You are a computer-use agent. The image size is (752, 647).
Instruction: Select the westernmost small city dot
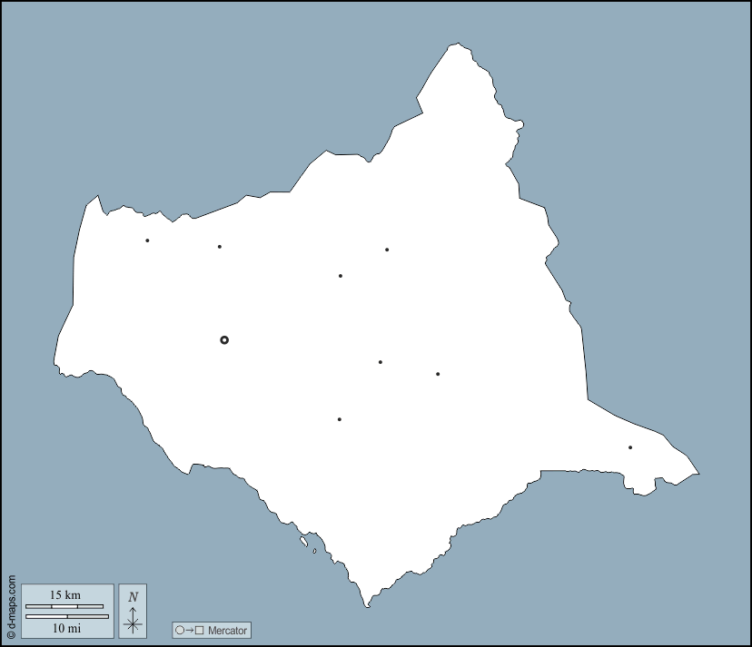point(147,240)
